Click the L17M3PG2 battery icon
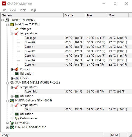This screenshot has height=137, width=132. (12, 123)
